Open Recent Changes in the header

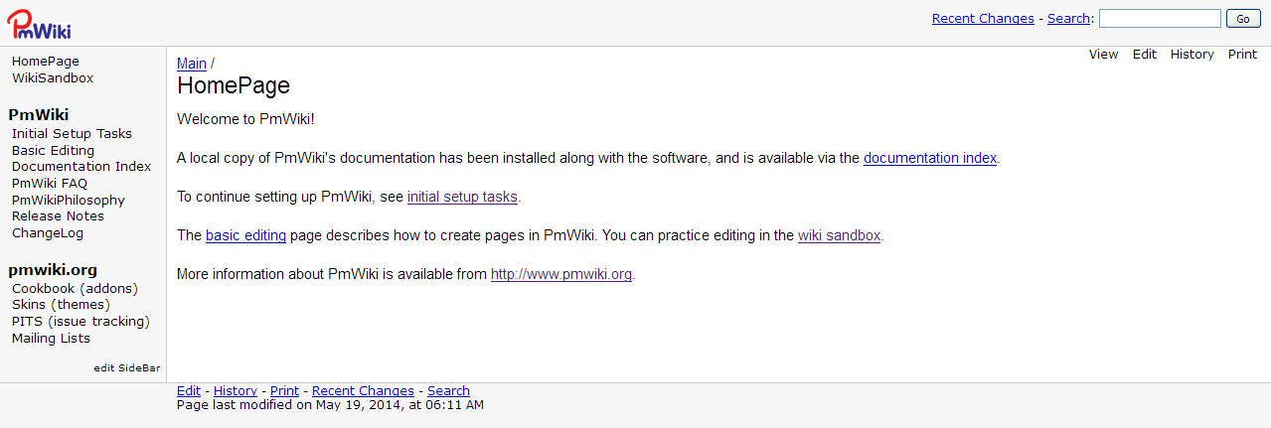983,19
